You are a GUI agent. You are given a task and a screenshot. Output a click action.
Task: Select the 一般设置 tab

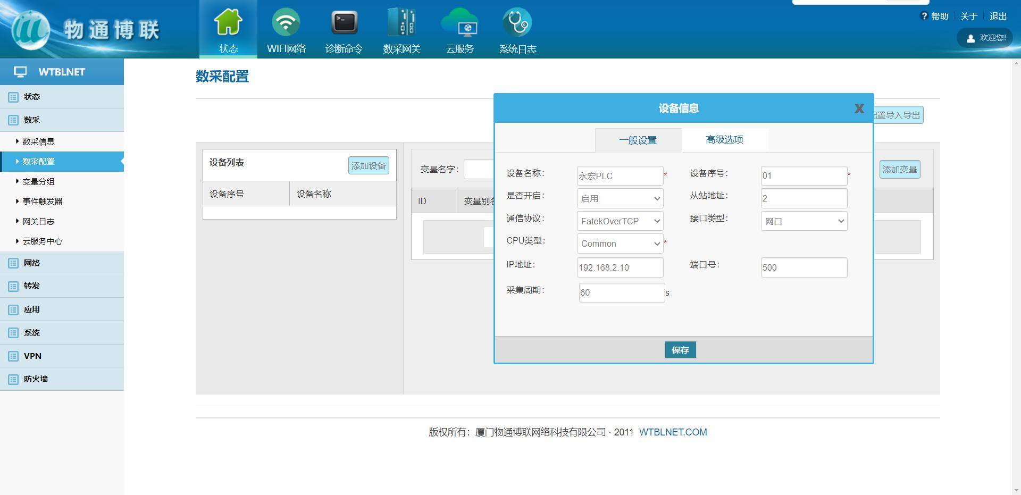coord(638,140)
